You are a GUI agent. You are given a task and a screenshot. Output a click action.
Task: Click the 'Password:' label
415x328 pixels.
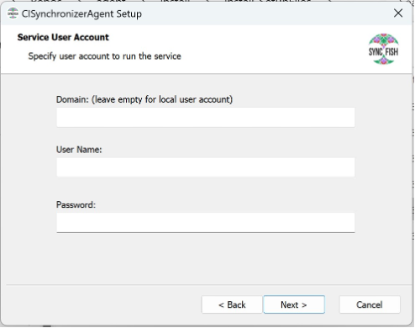coord(76,204)
